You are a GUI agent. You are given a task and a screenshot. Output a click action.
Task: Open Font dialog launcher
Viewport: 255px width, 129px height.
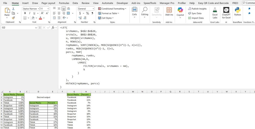point(49,22)
